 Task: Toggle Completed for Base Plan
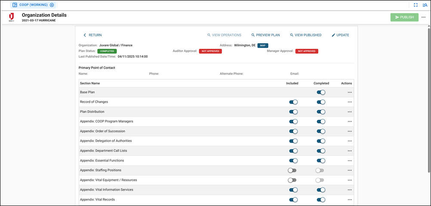pos(320,92)
